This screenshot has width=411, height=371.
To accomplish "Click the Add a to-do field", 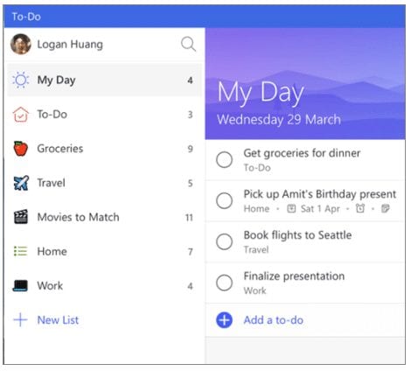I will (305, 320).
